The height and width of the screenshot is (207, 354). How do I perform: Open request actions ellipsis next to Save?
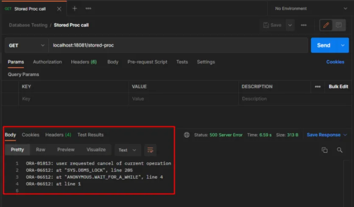304,25
